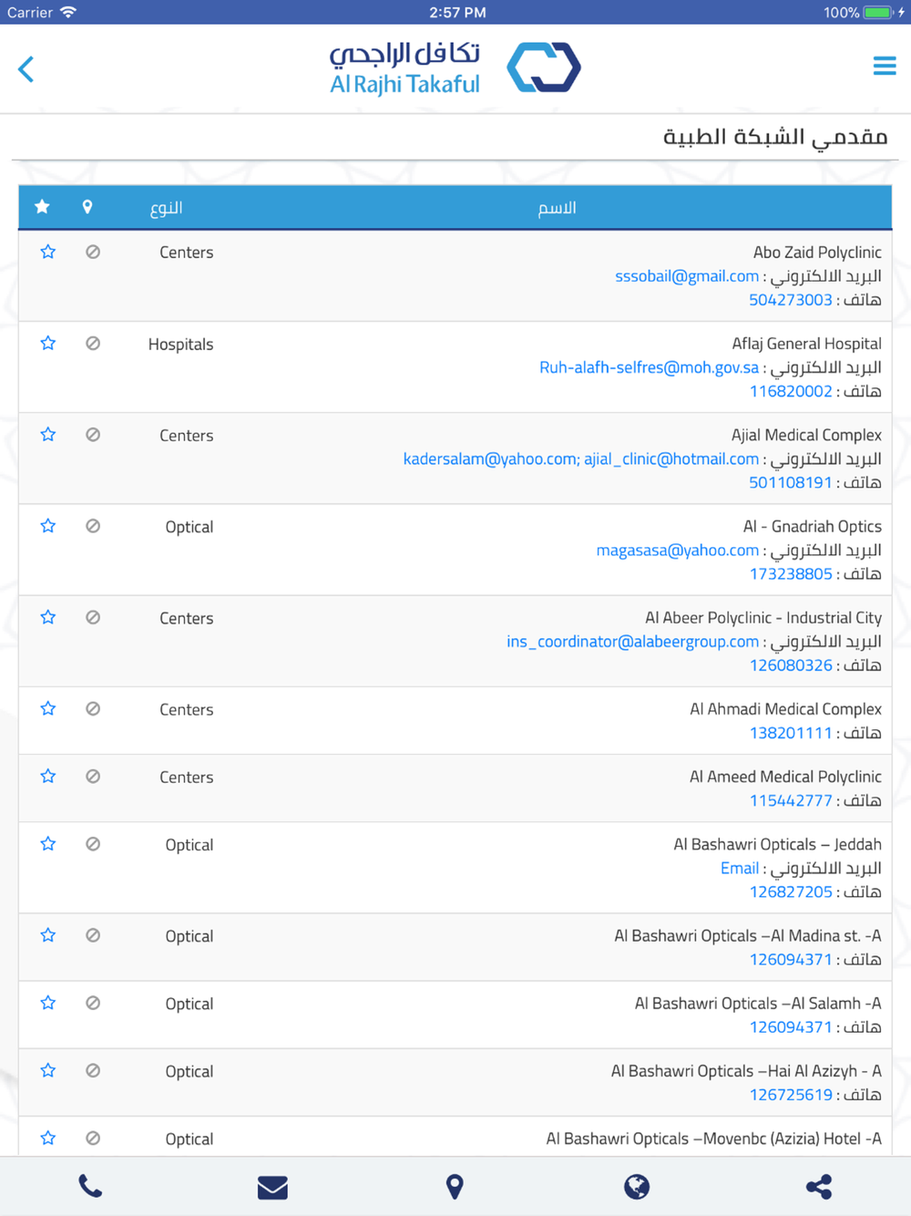Call Hai Al Azizyh number 126725619
The image size is (911, 1216).
(x=791, y=1094)
